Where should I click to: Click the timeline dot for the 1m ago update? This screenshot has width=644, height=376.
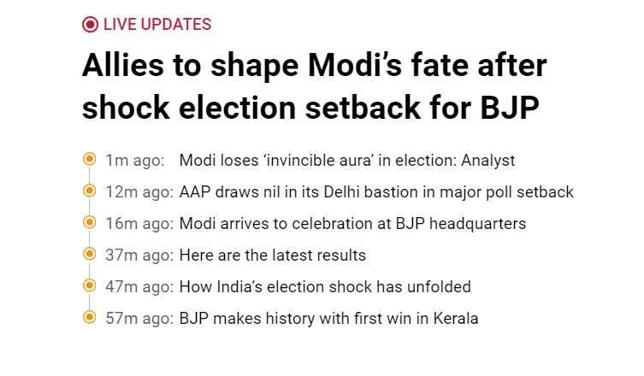(89, 159)
